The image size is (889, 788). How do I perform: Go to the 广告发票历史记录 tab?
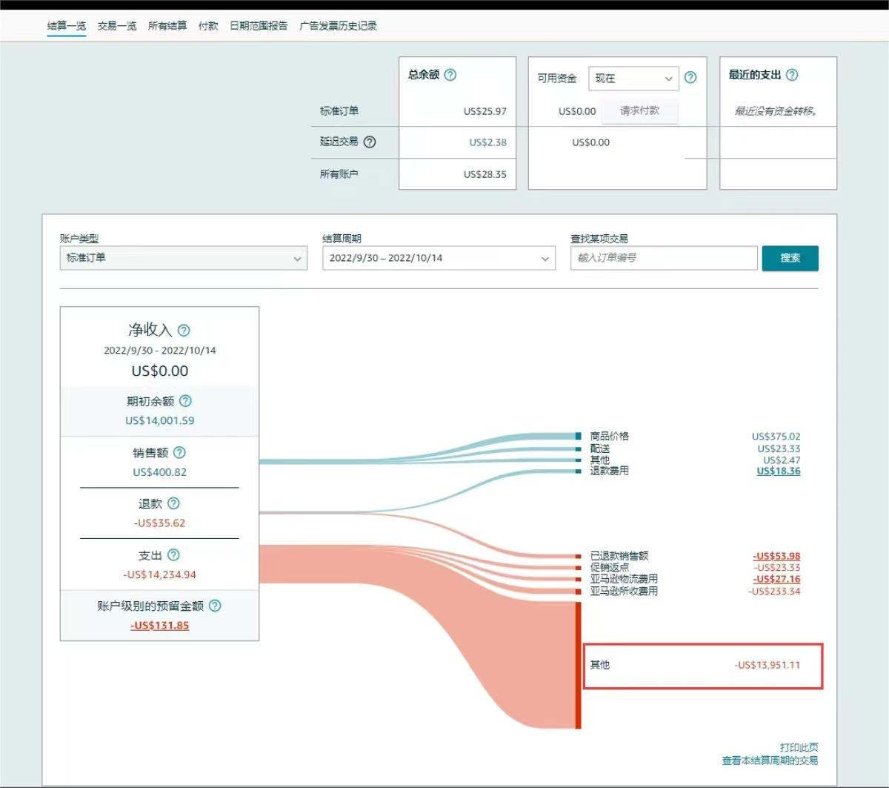338,26
